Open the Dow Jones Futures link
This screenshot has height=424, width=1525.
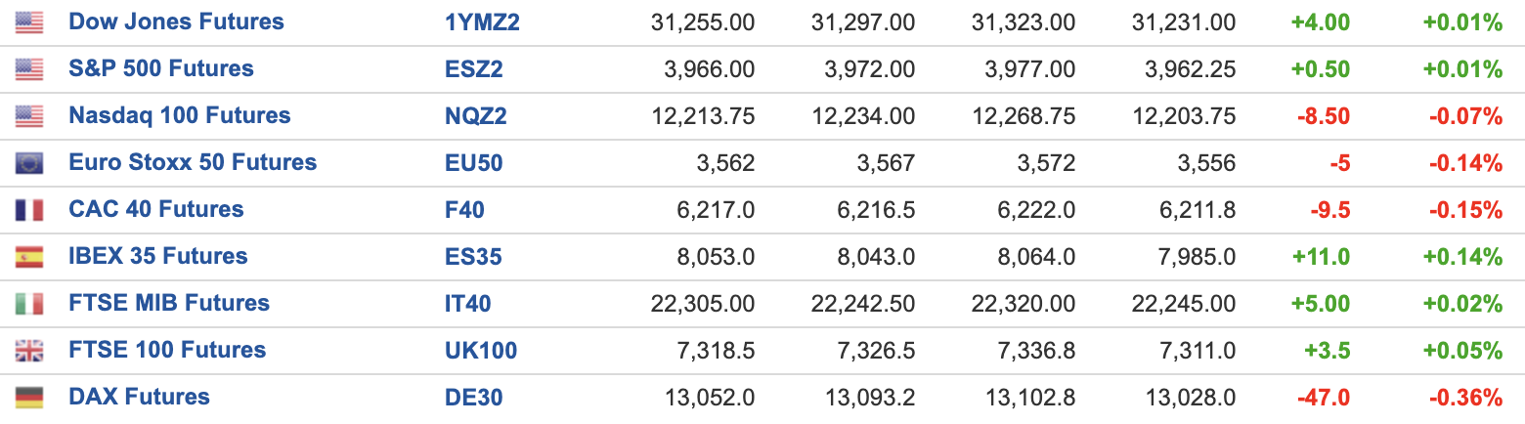tap(176, 21)
